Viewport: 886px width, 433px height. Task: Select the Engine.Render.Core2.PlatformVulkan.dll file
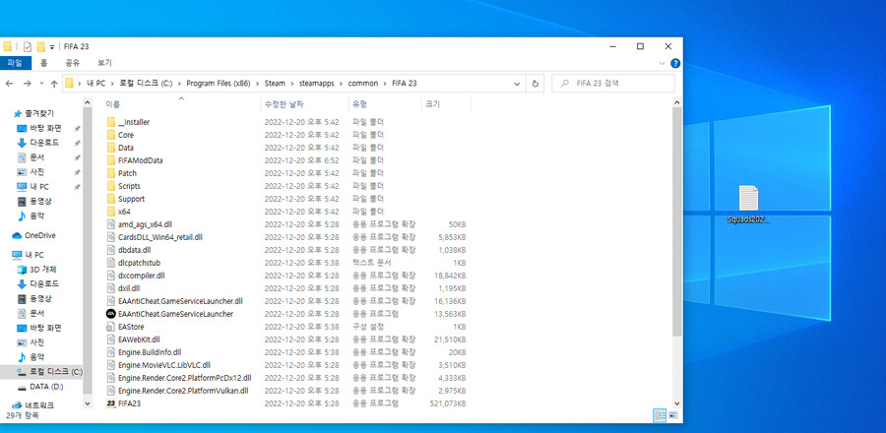183,391
